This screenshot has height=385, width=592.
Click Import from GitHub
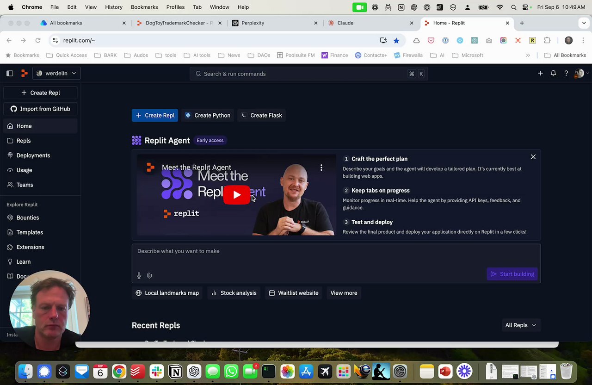point(40,109)
